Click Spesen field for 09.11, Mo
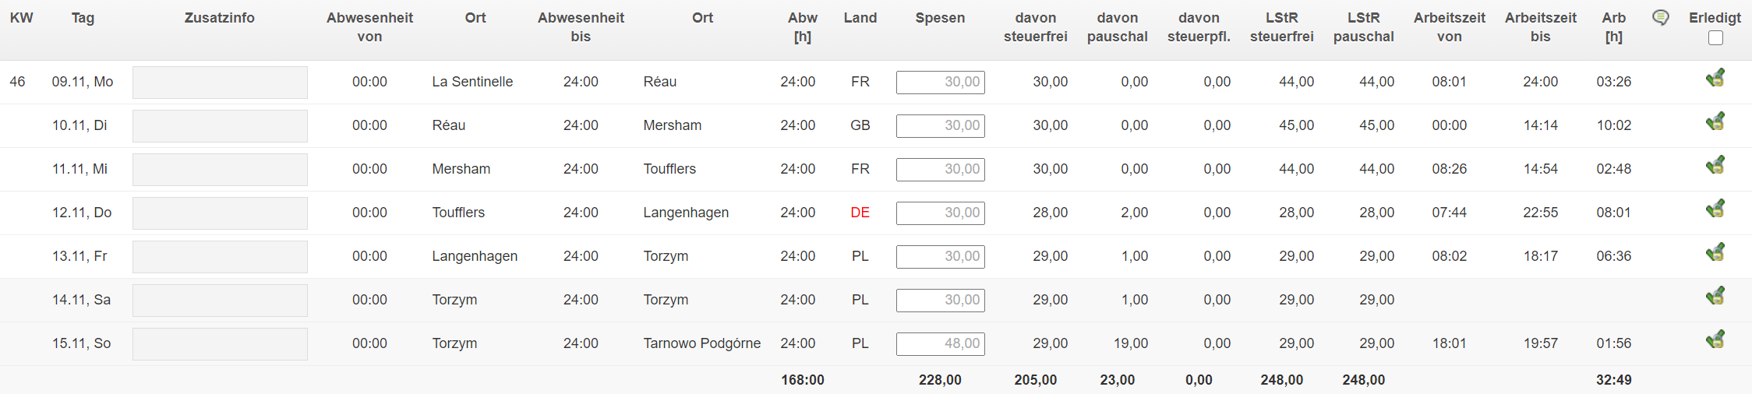 [941, 82]
